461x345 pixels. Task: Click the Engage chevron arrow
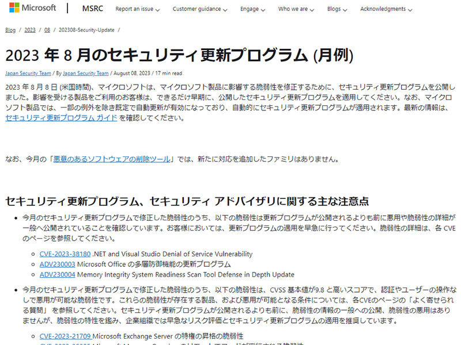click(263, 10)
